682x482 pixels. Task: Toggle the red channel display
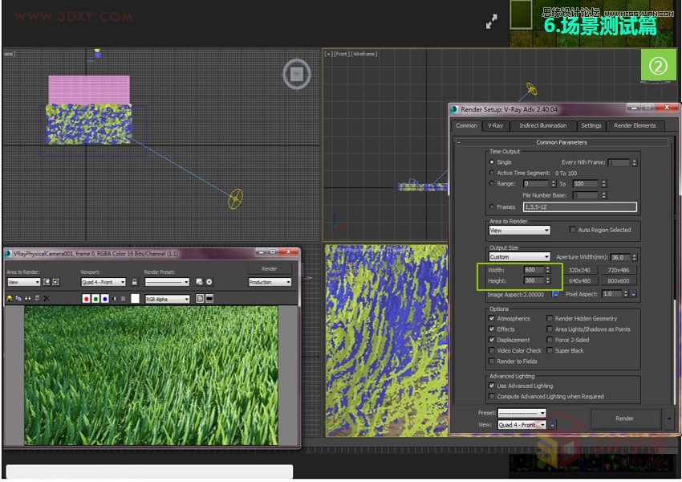(x=87, y=299)
